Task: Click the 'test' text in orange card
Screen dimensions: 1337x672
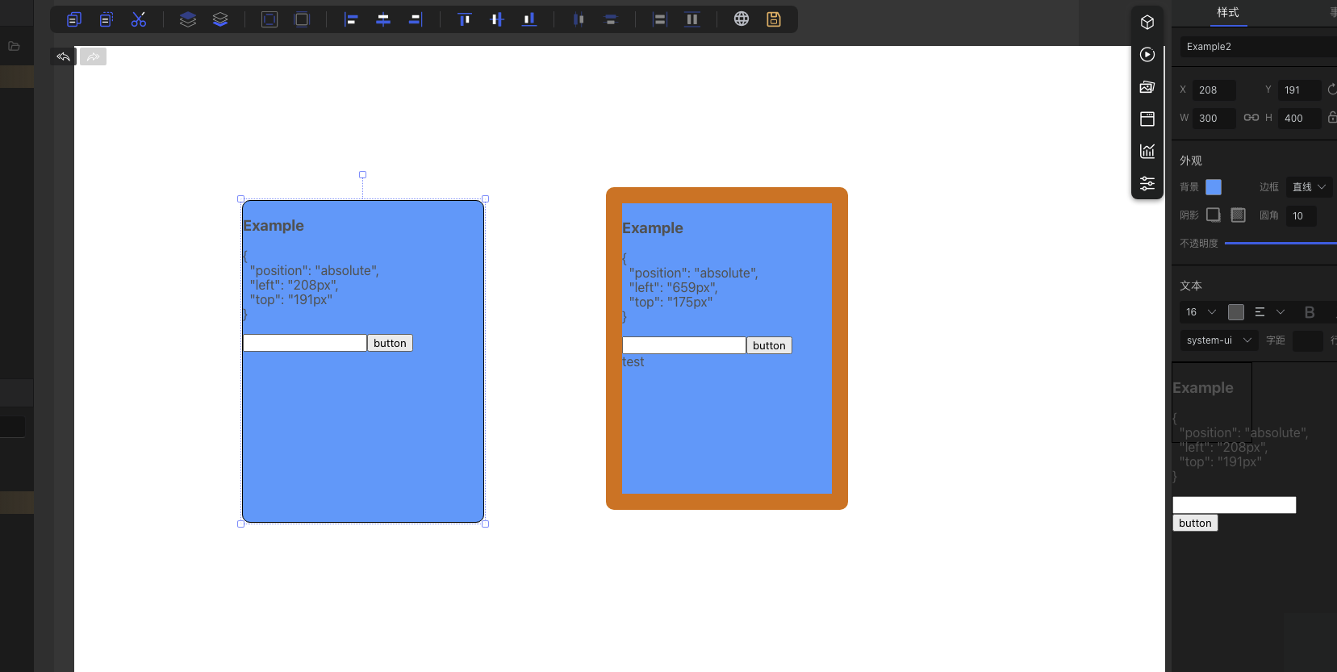Action: (x=633, y=362)
